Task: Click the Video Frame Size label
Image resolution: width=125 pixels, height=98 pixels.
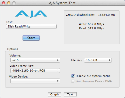Action: coord(22,66)
